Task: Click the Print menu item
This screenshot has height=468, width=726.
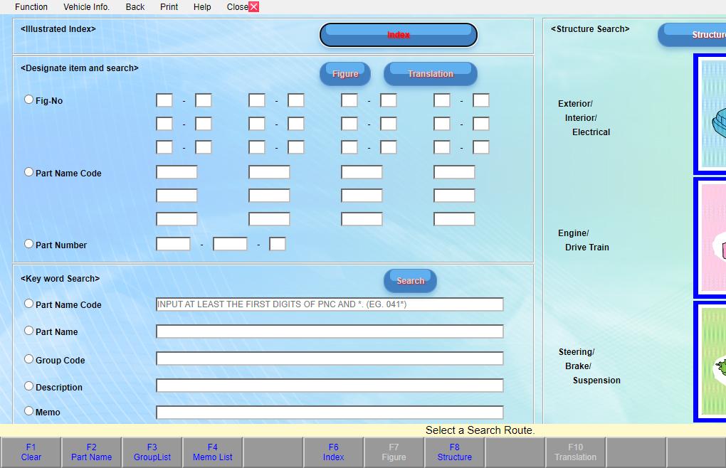Action: (169, 6)
